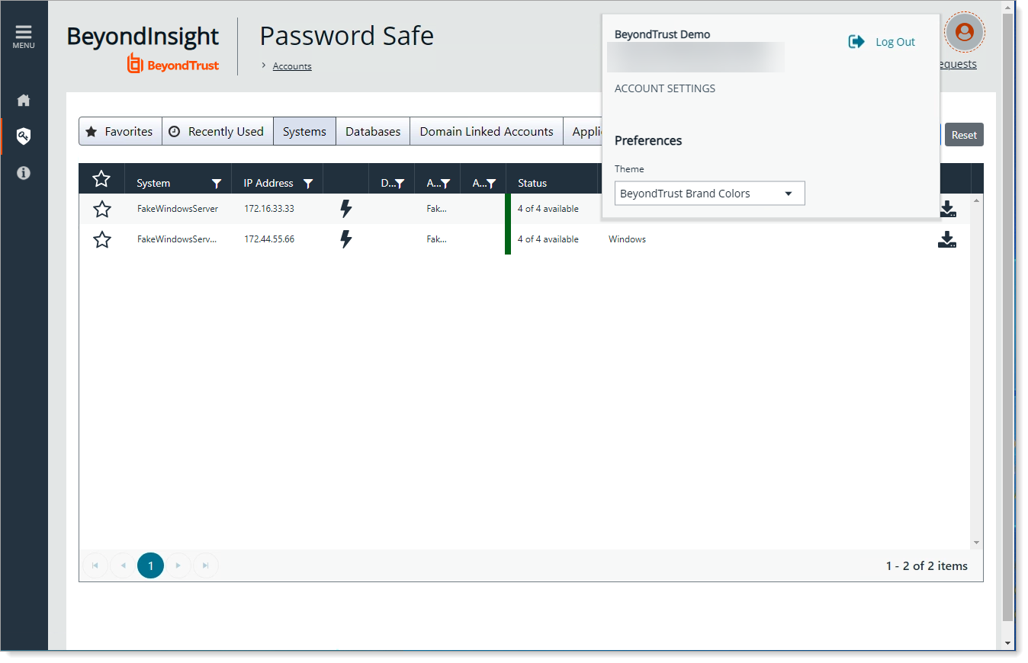Click download icon in Windows 172.44.55.66 row
This screenshot has width=1028, height=663.
pyautogui.click(x=947, y=239)
